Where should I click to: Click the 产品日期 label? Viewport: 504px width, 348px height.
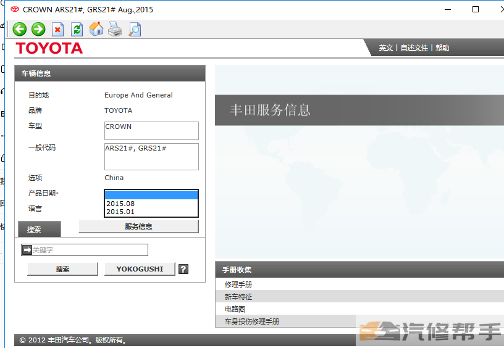[x=43, y=193]
